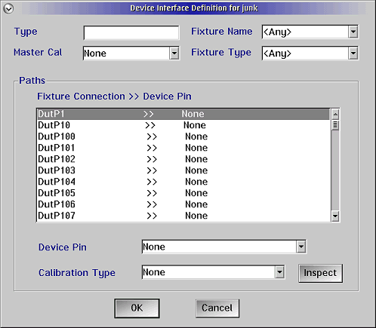
Task: Select the DutP103 path entry
Action: pos(183,170)
